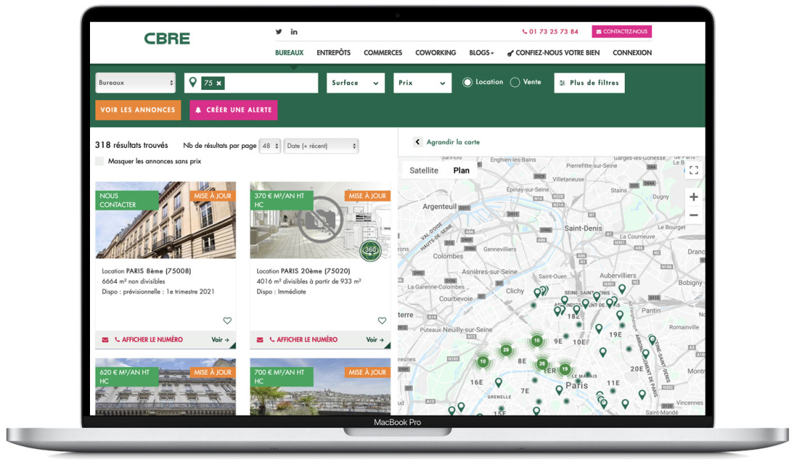Open the map cluster marked 26
797x462 pixels.
pos(542,363)
